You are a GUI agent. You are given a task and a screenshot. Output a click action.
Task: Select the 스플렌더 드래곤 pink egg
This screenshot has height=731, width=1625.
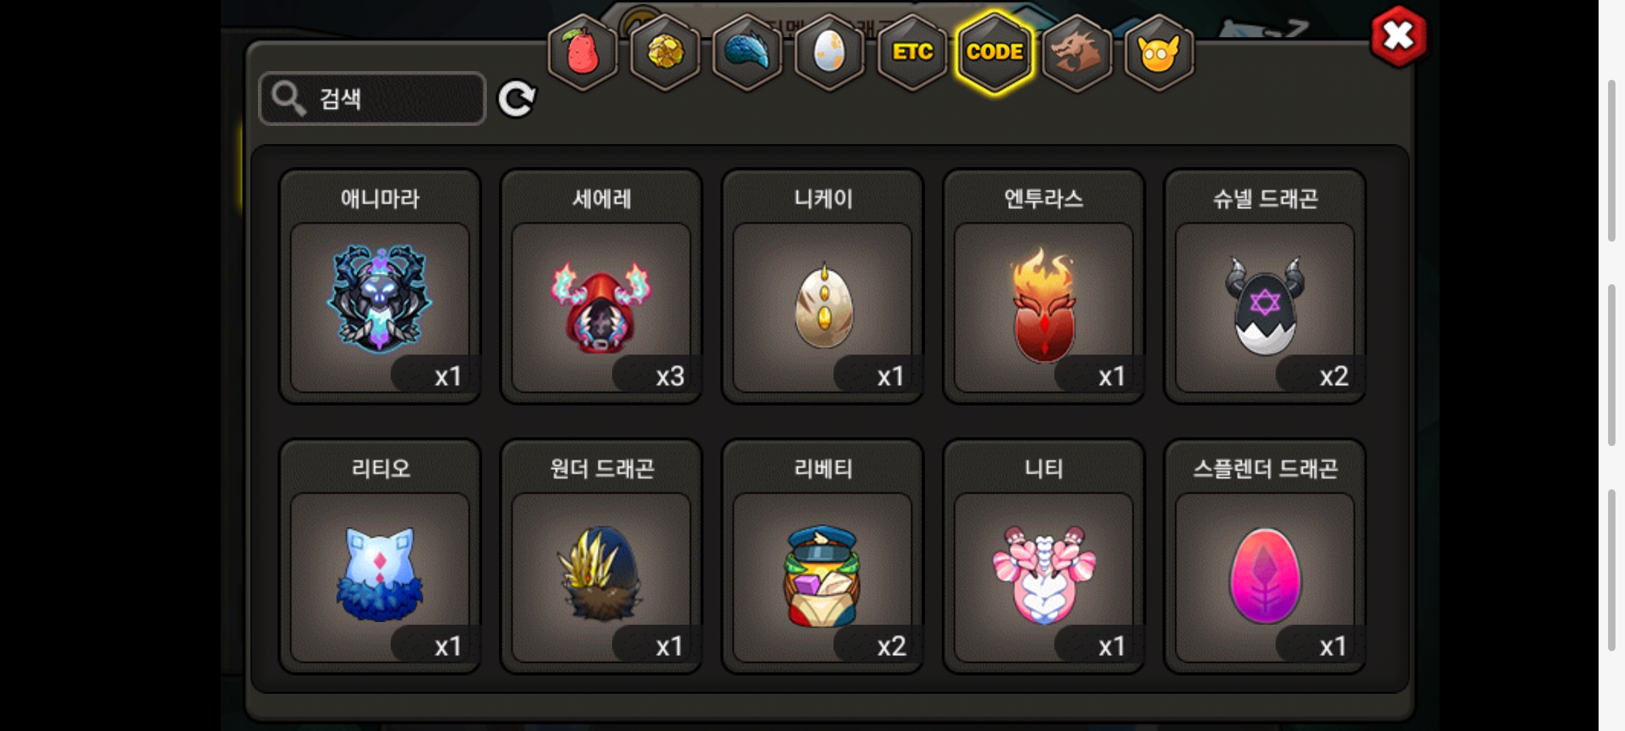(1265, 556)
